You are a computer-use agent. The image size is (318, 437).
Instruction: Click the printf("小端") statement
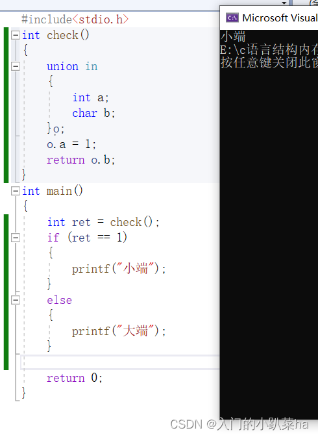pos(119,269)
